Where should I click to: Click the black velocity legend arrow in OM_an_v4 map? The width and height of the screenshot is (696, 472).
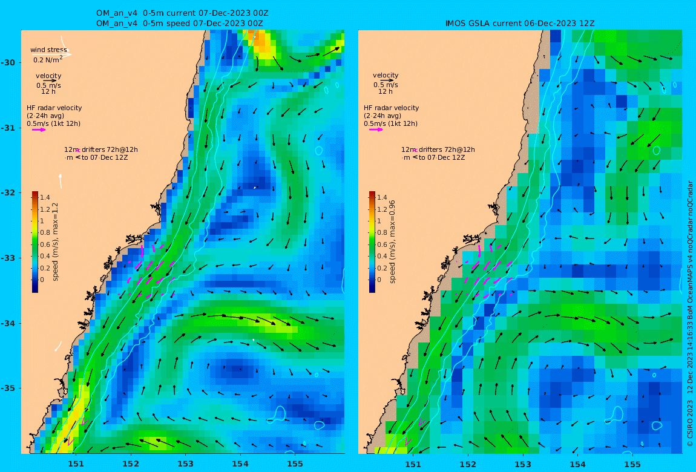click(x=50, y=80)
